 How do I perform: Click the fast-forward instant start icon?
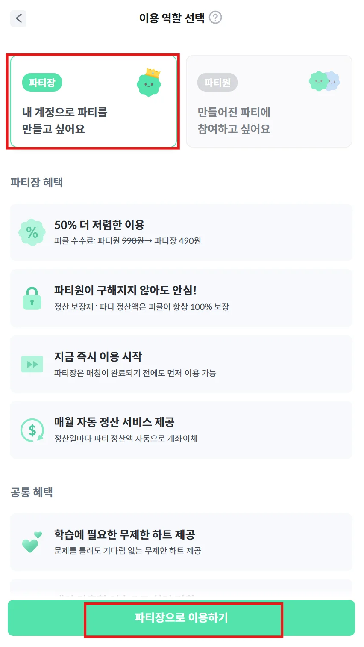point(32,364)
